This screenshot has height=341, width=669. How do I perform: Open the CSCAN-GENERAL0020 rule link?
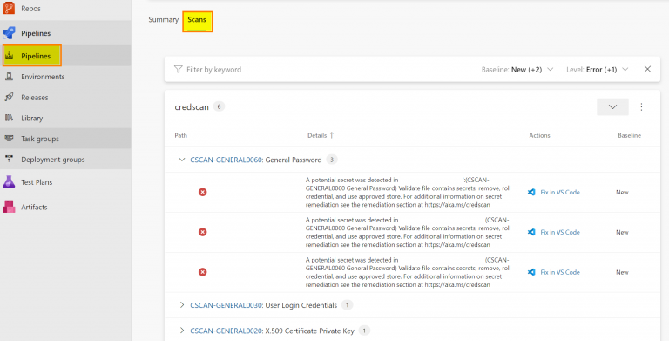226,331
